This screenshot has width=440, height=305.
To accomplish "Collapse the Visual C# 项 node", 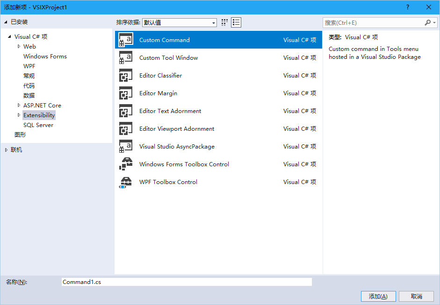I will [9, 36].
